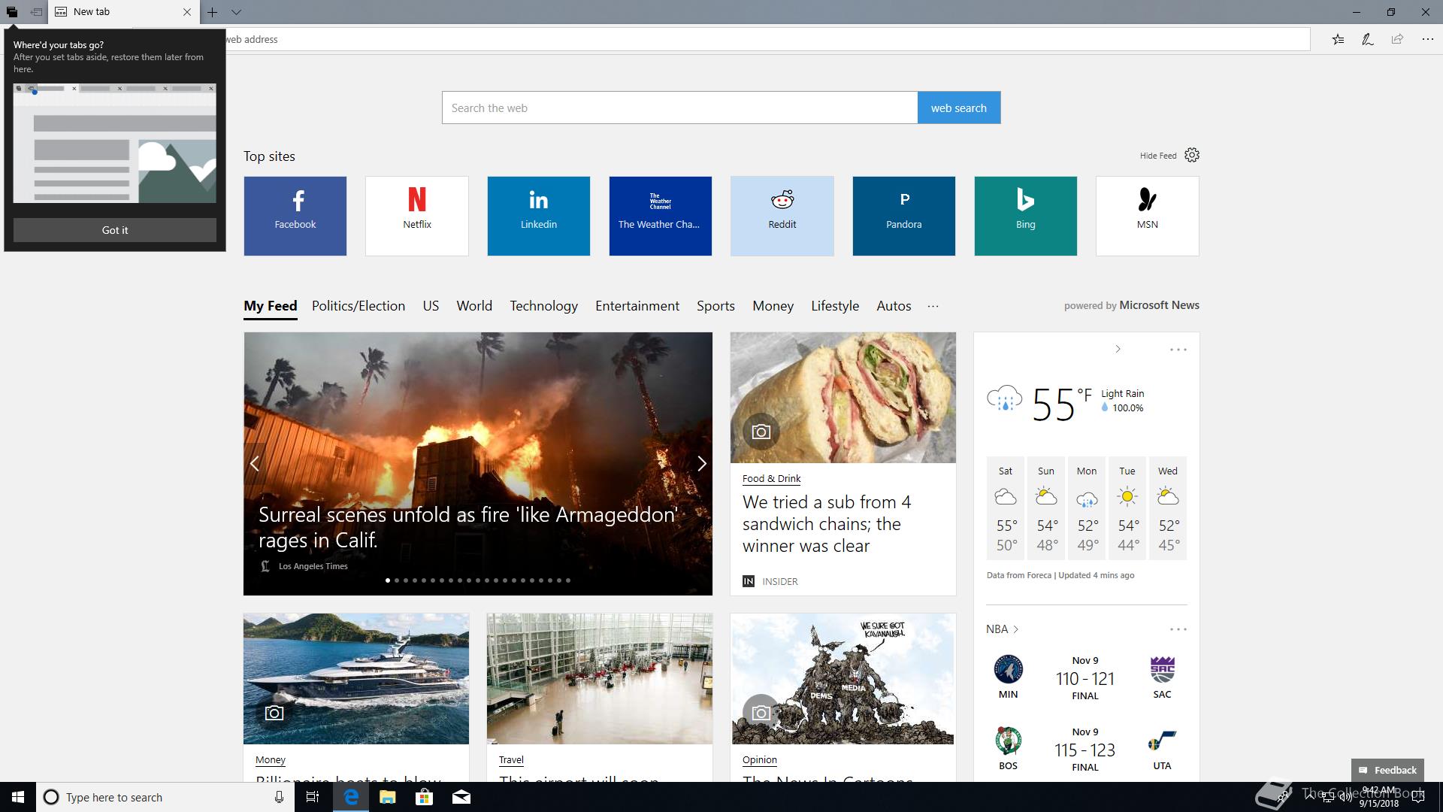Open the Reddit top site tile
Image resolution: width=1443 pixels, height=812 pixels.
tap(782, 216)
